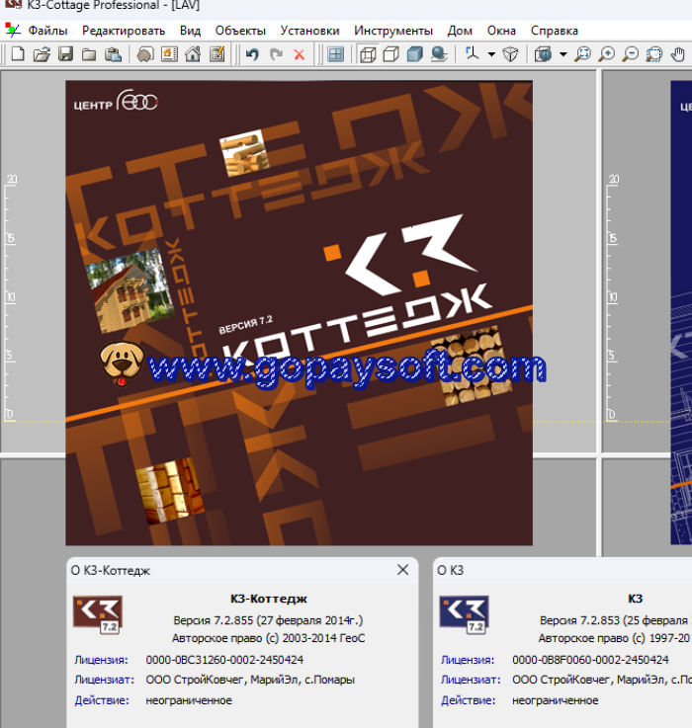This screenshot has width=692, height=728.
Task: Close the О К3-Коттедж dialog
Action: (x=403, y=570)
